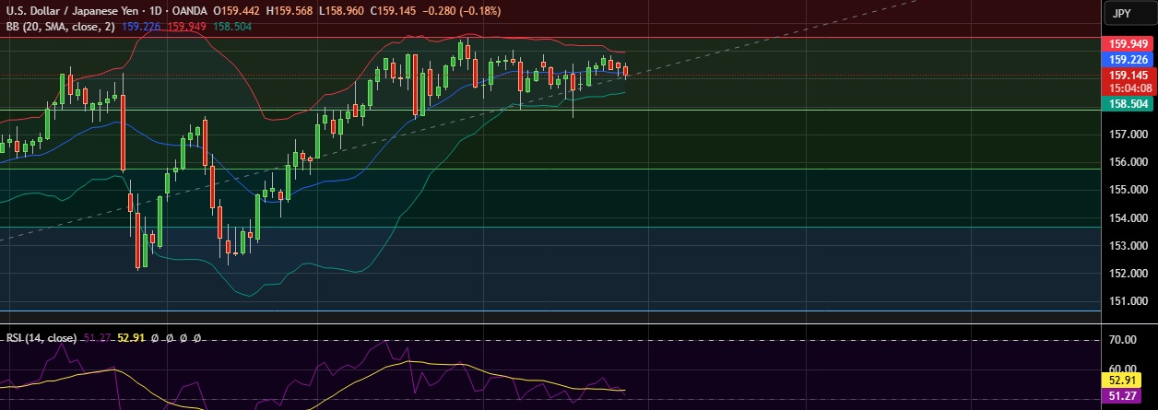Click the 155.000 price axis tick
Viewport: 1158px width, 410px height.
[1128, 190]
